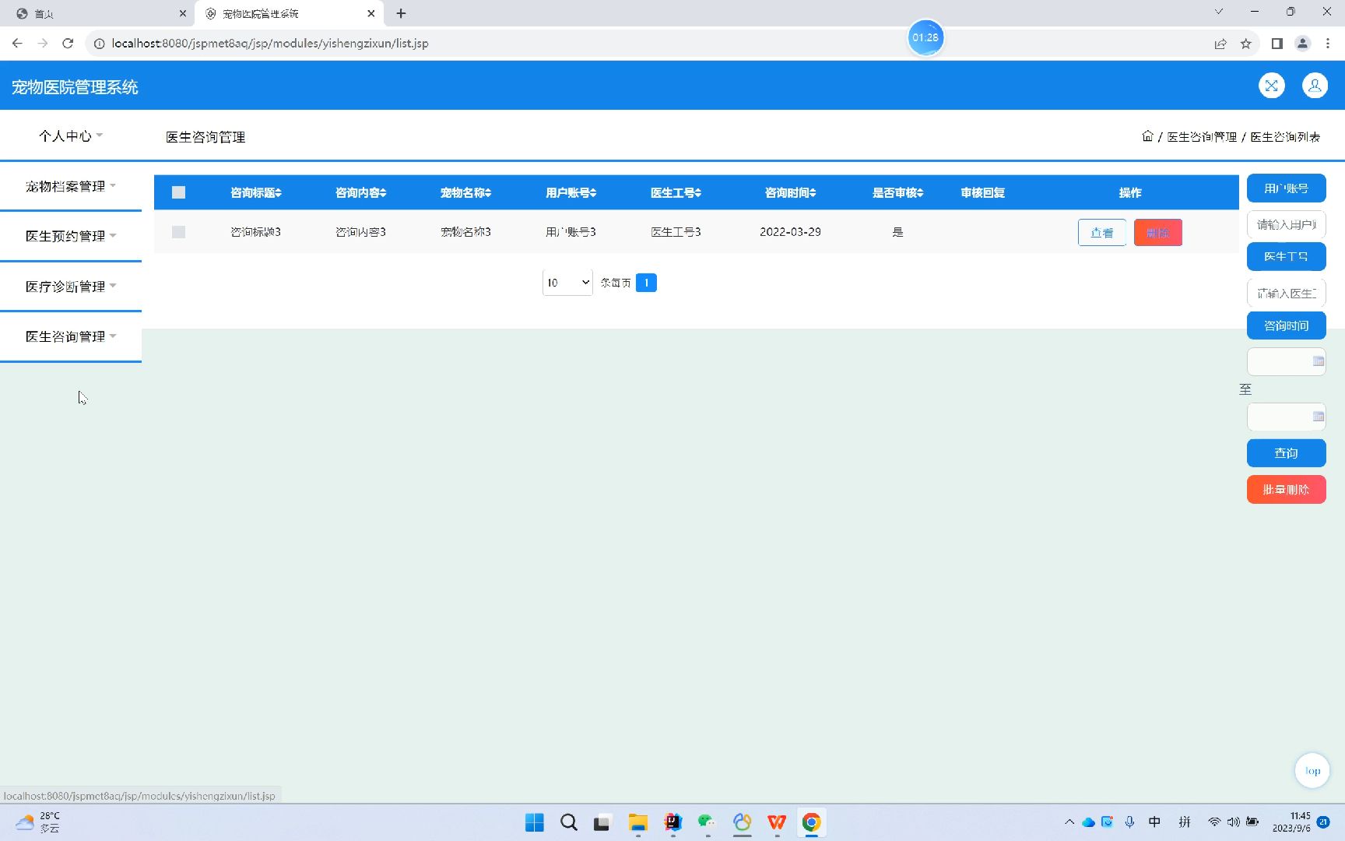Open Task View on taskbar
This screenshot has width=1345, height=841.
603,822
